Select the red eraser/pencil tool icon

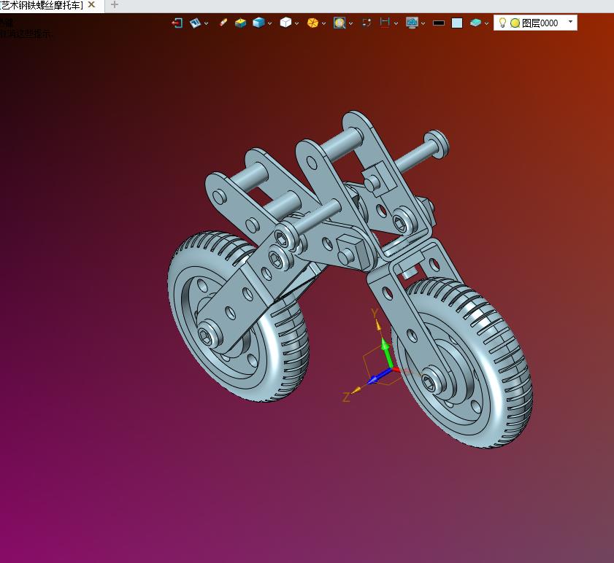223,23
